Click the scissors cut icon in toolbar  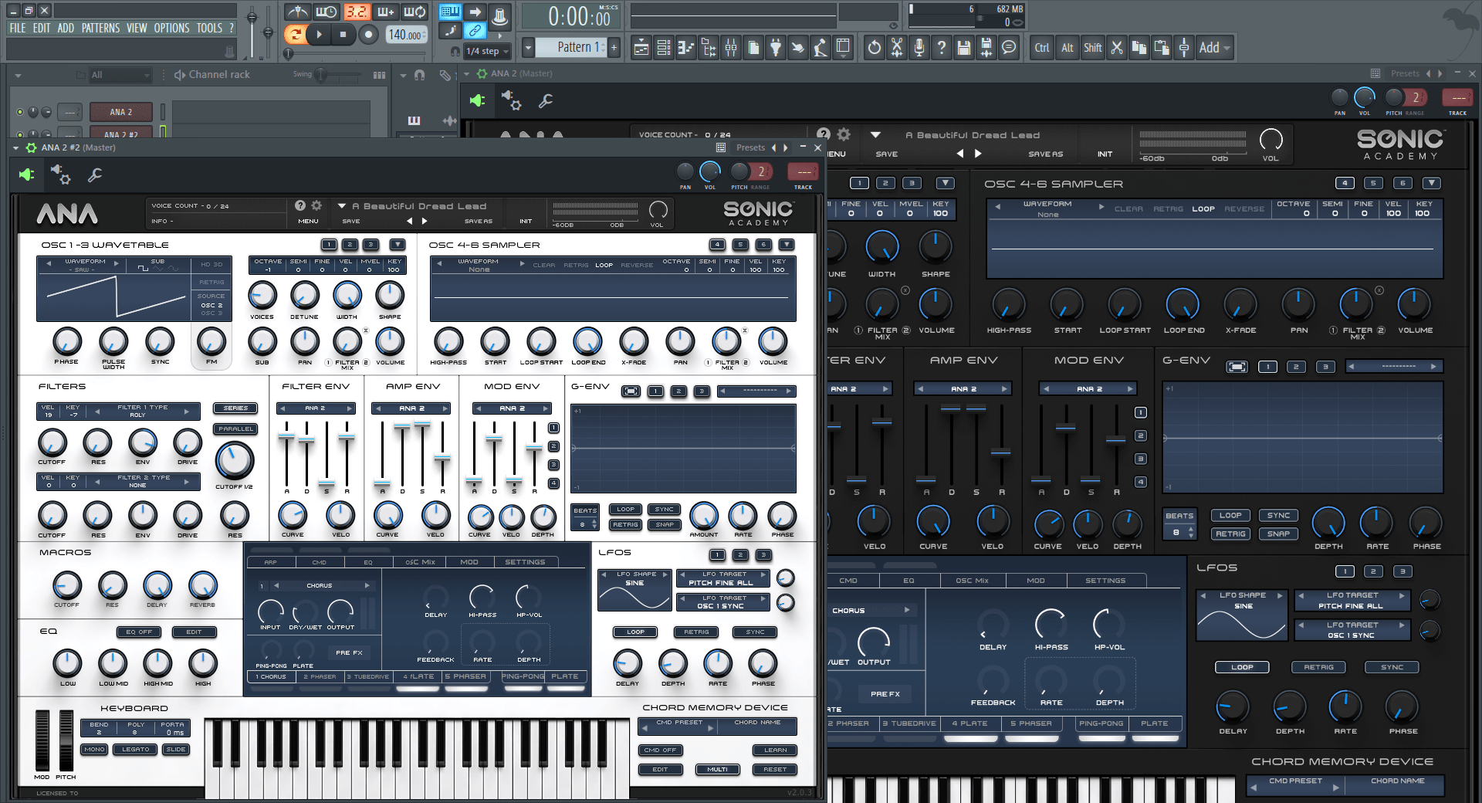pyautogui.click(x=1116, y=48)
